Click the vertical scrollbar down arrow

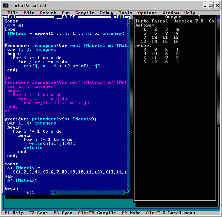click(x=129, y=188)
